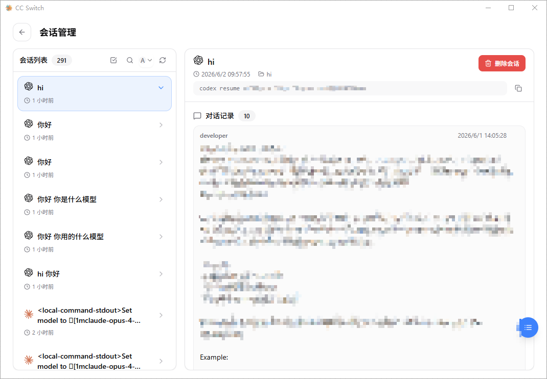Click OpenAI icon of '你好 你是什么模型'
Image resolution: width=547 pixels, height=379 pixels.
click(29, 198)
